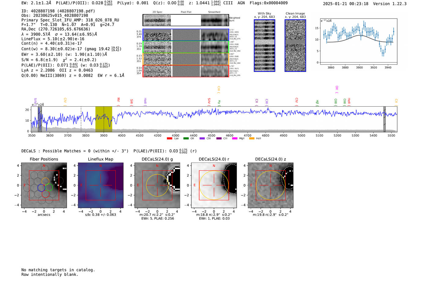This screenshot has width=428, height=291.
Task: Click the green Hγ line label
Action: pos(219,102)
